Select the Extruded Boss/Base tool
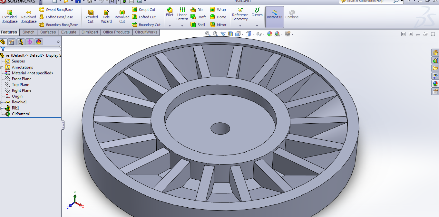The height and width of the screenshot is (217, 439). (x=10, y=16)
